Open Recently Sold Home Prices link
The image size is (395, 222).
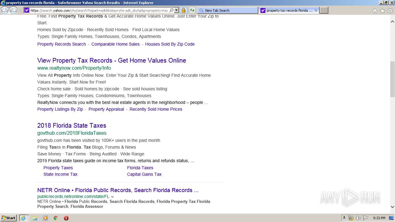(156, 109)
